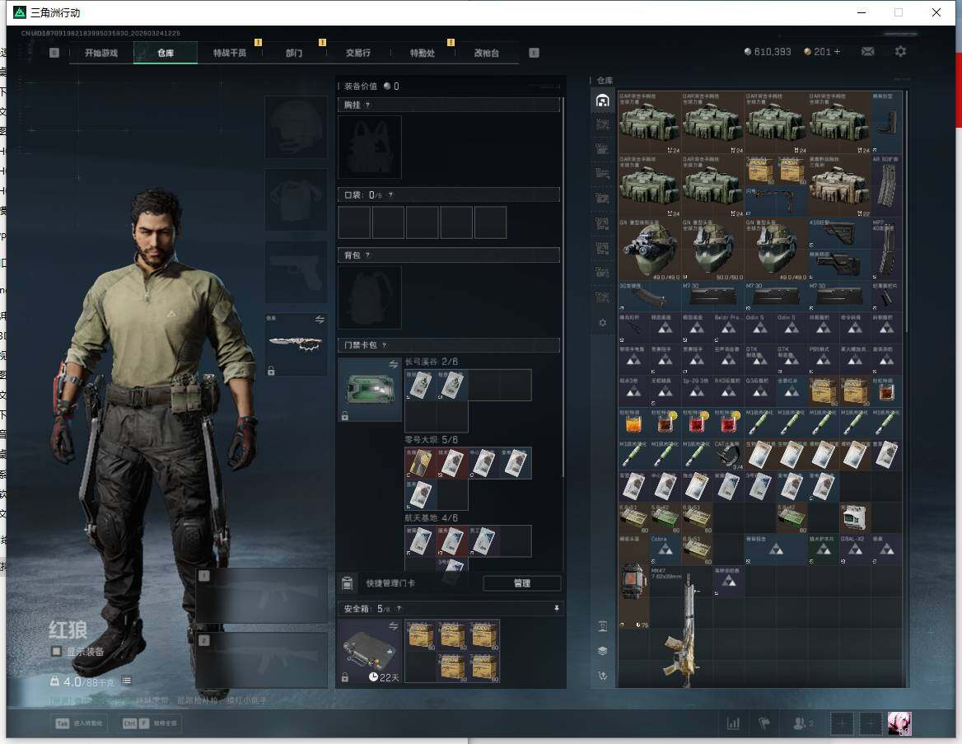Open the warehouse sidebar gear icon

[602, 323]
